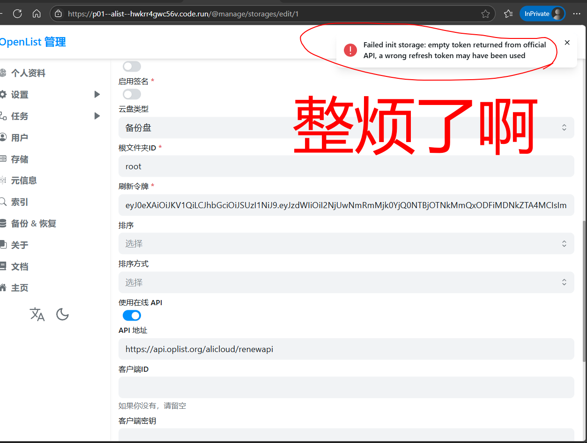This screenshot has height=443, width=587.
Task: Click the tasks icon beside 任务
Action: click(x=3, y=116)
